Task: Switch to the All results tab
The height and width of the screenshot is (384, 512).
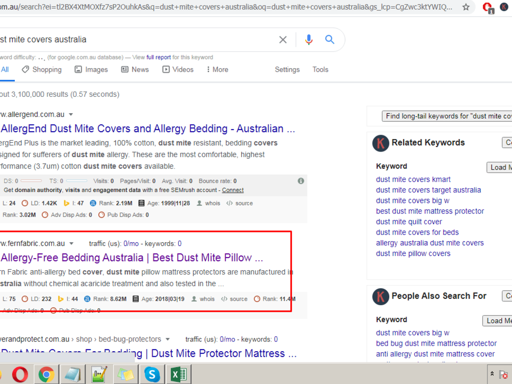Action: click(x=5, y=70)
